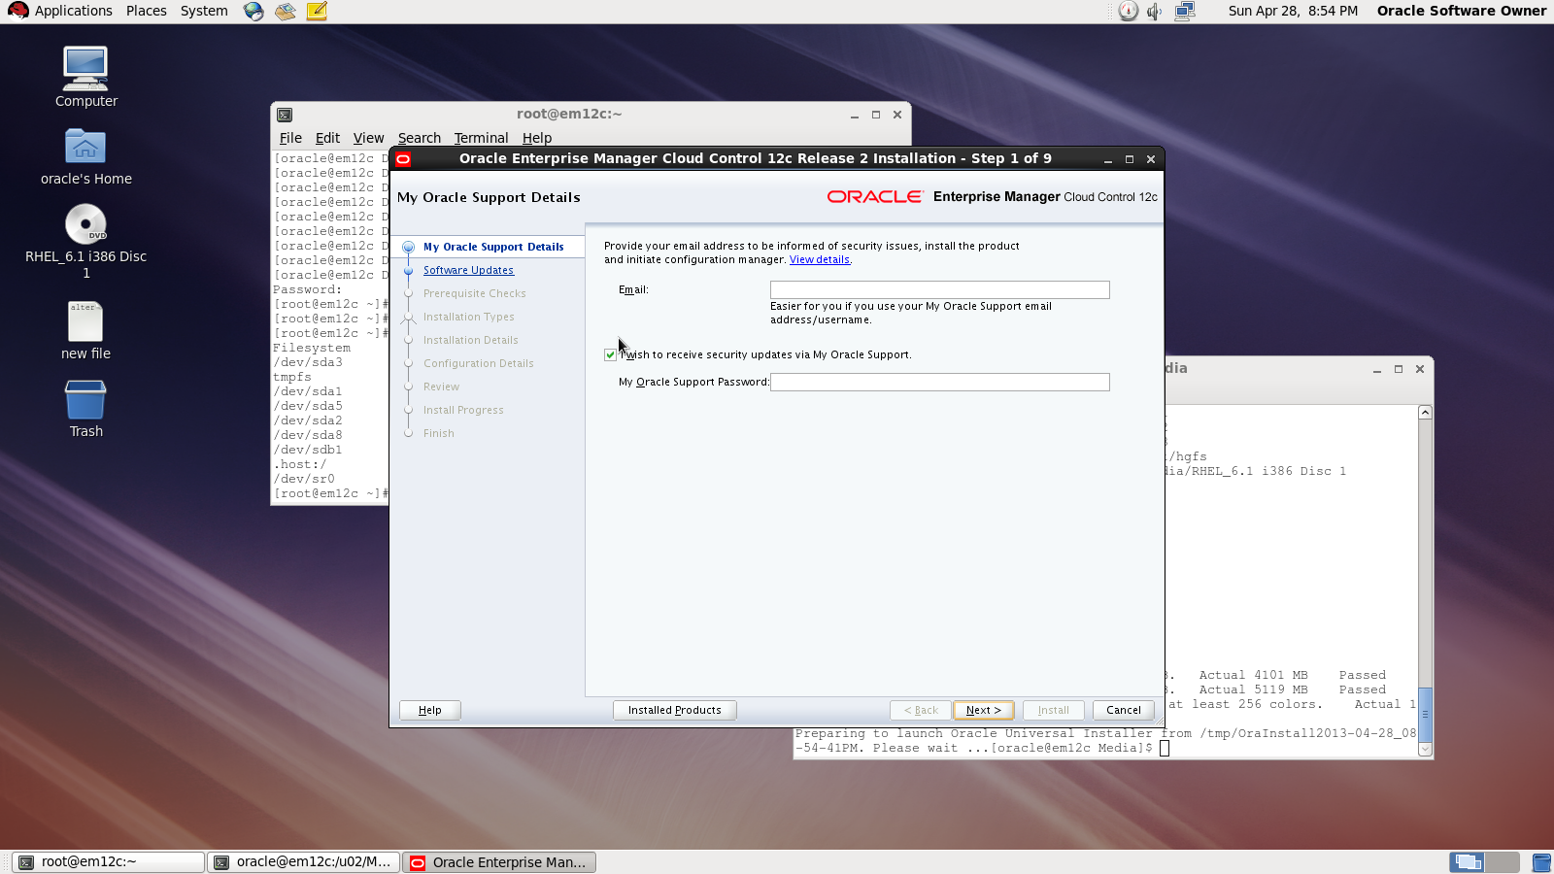Open the Terminal menu in the root terminal
The height and width of the screenshot is (874, 1554).
(x=481, y=138)
